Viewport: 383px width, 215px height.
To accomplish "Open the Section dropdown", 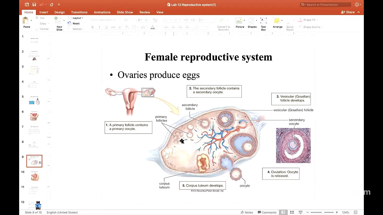I will [x=75, y=29].
